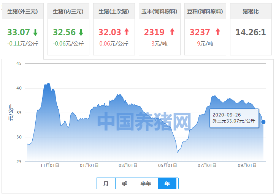Set chart range to 半年
Screen dimensions: 276x195
point(146,184)
